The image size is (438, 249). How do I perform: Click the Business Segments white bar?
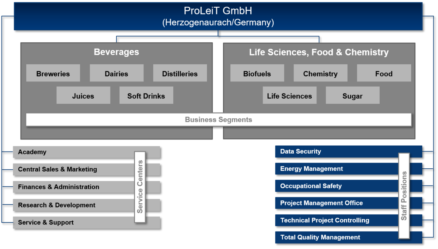pyautogui.click(x=218, y=120)
